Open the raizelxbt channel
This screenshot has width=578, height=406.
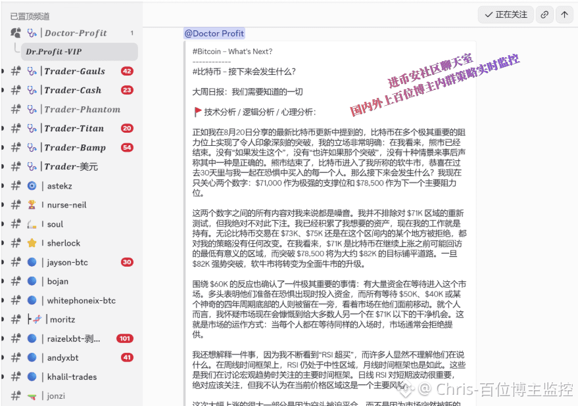coord(72,338)
